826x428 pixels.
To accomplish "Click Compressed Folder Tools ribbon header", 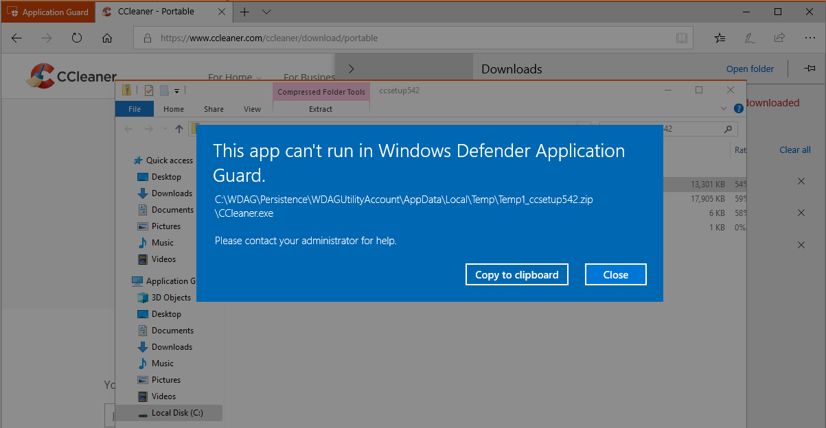I will [x=321, y=91].
